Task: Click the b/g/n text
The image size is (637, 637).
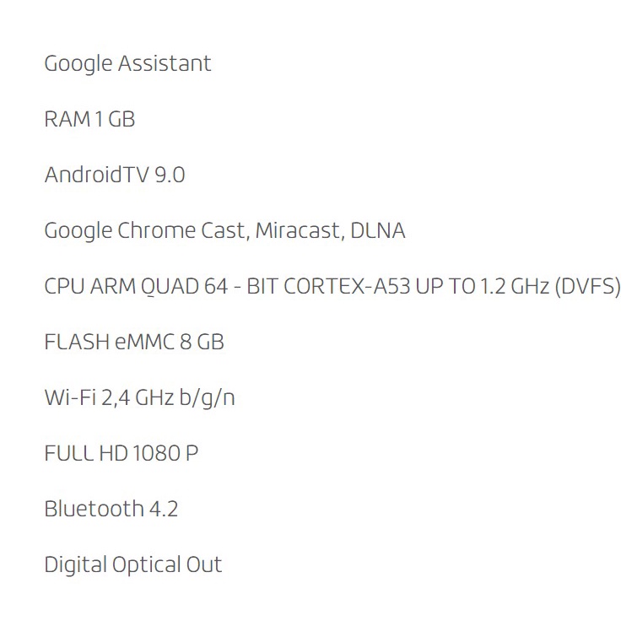Action: click(207, 398)
